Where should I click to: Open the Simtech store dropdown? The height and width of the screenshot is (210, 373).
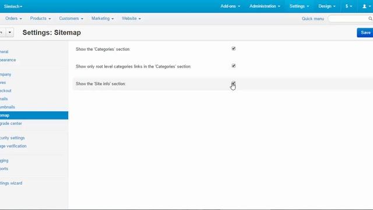13,6
